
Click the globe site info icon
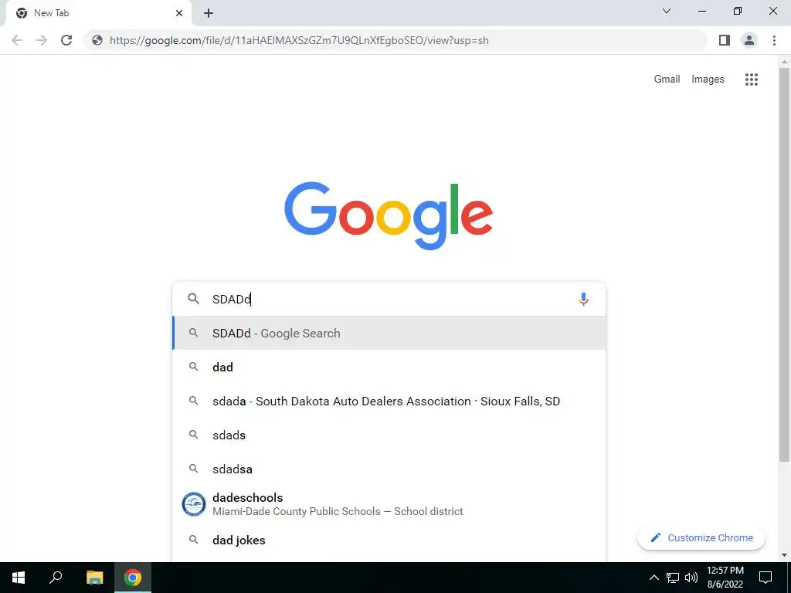(x=97, y=40)
